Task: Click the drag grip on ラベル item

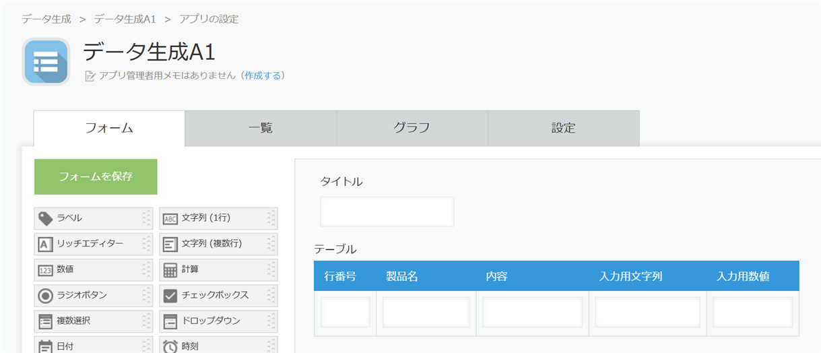Action: pyautogui.click(x=146, y=218)
